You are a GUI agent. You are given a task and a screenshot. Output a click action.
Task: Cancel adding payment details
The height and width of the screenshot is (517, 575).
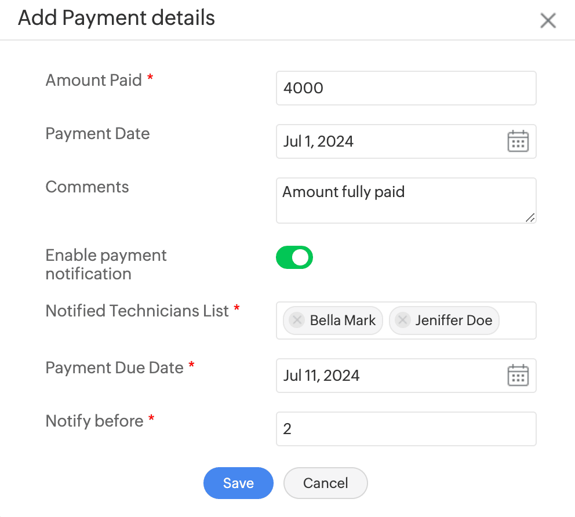325,483
